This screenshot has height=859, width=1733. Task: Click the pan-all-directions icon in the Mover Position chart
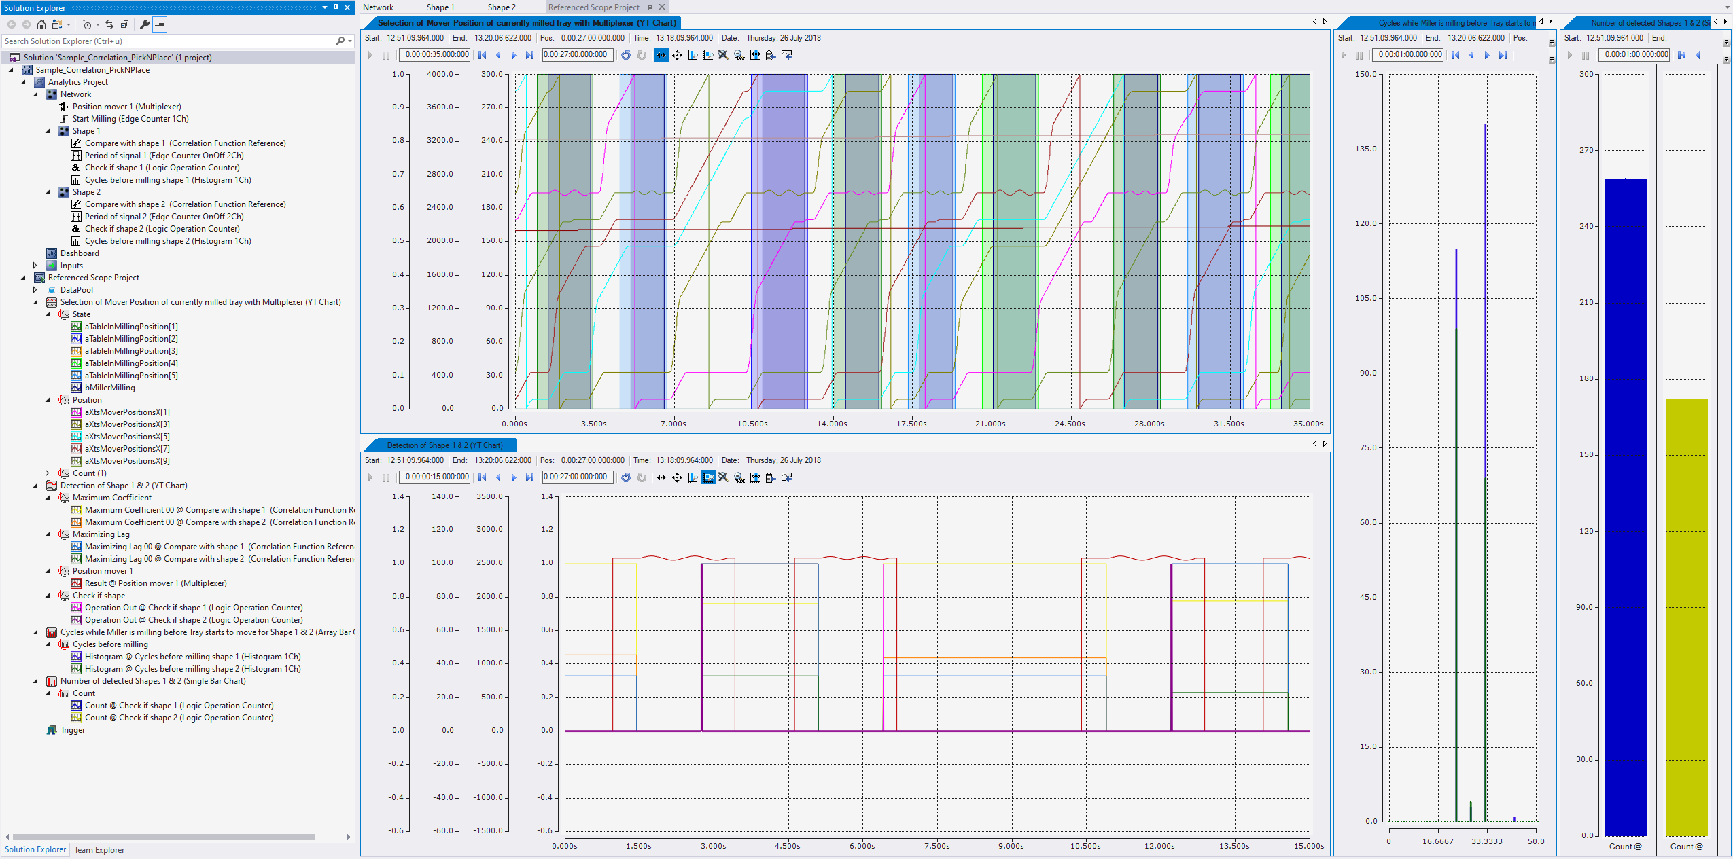[x=677, y=55]
